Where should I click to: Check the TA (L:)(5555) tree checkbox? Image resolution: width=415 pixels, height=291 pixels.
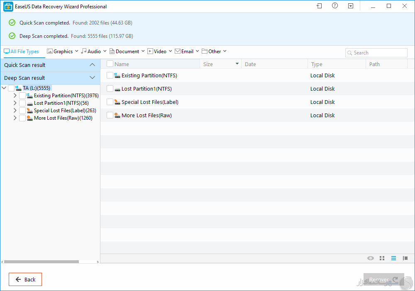pos(11,88)
